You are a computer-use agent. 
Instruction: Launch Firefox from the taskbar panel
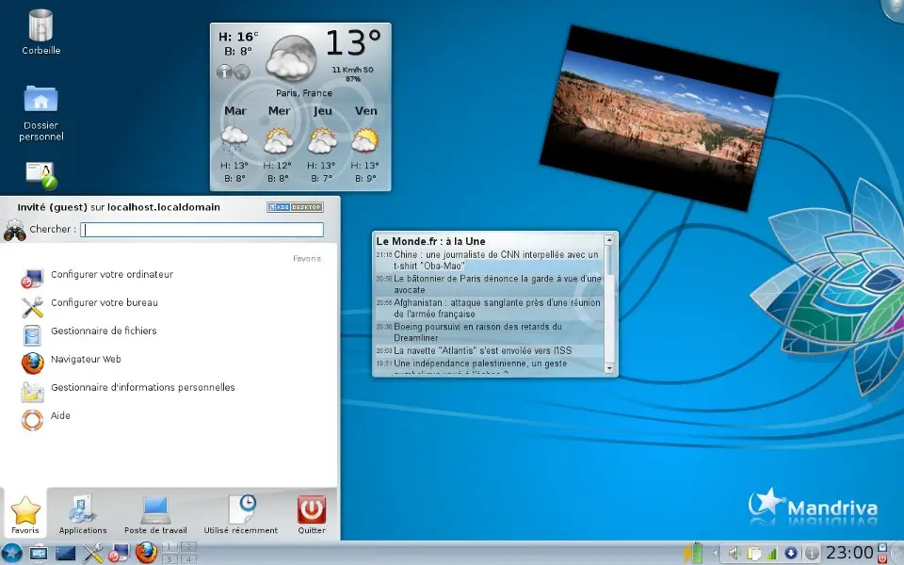point(145,553)
